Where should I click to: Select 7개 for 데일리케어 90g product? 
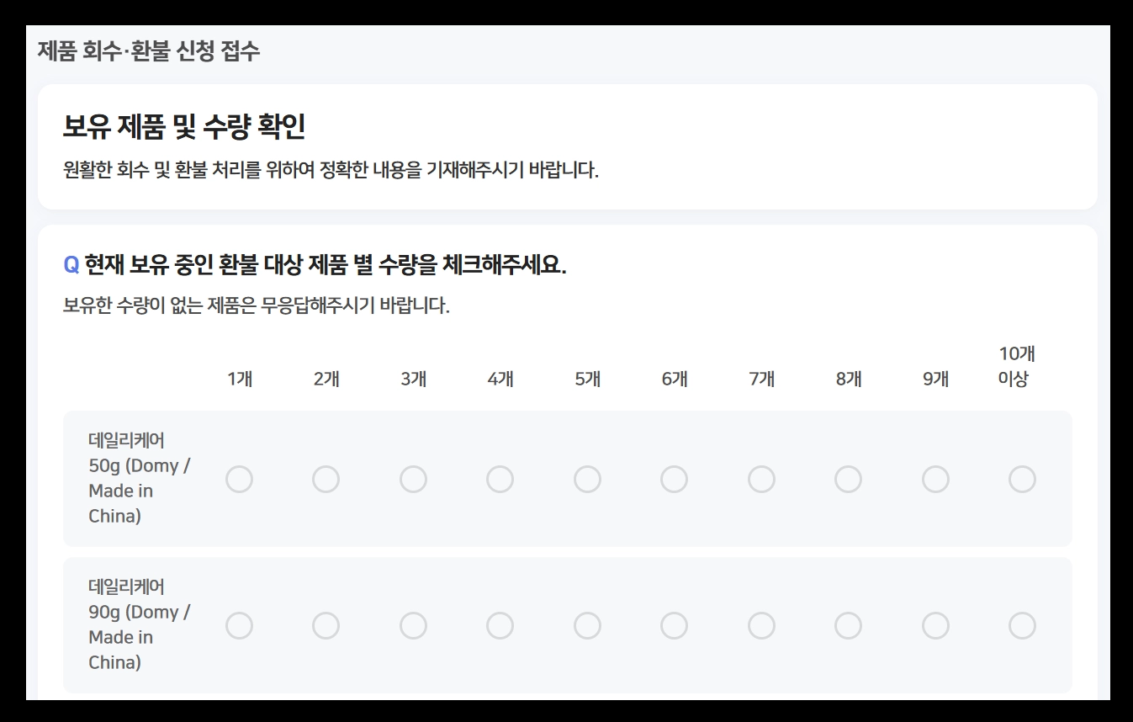(x=761, y=625)
